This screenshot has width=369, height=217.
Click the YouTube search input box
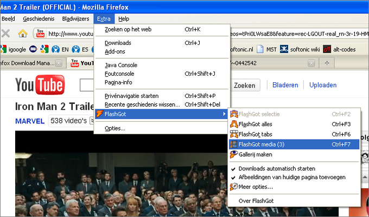pos(87,85)
